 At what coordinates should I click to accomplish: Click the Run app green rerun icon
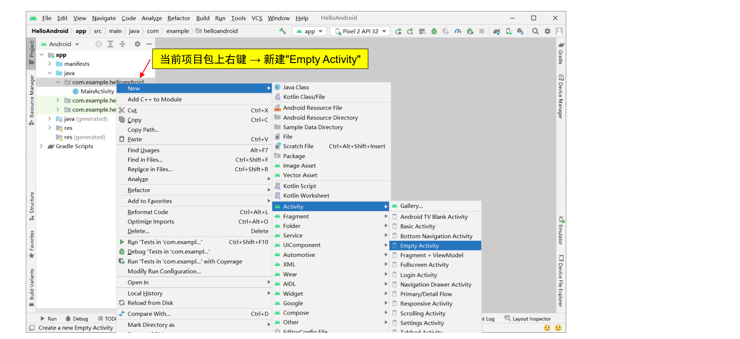[398, 31]
